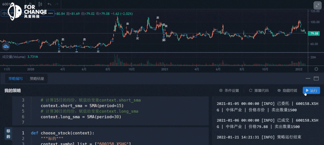Click the 11月 label on time axis

click(7, 69)
